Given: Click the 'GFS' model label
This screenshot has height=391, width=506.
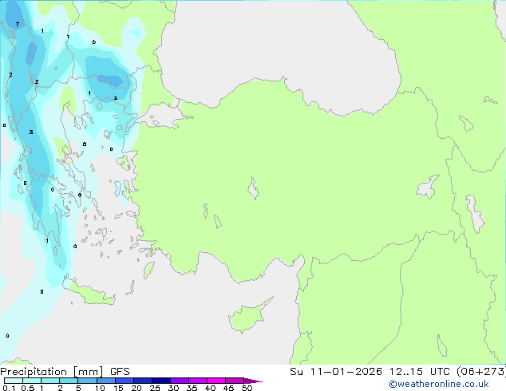Looking at the screenshot, I should (x=120, y=372).
